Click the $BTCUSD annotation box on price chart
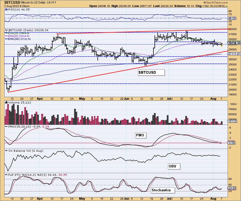The height and width of the screenshot is (201, 241). pyautogui.click(x=151, y=72)
